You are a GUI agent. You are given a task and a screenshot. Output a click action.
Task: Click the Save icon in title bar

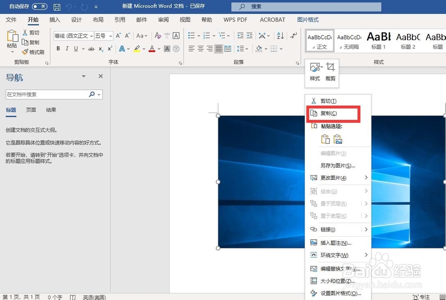(x=57, y=7)
